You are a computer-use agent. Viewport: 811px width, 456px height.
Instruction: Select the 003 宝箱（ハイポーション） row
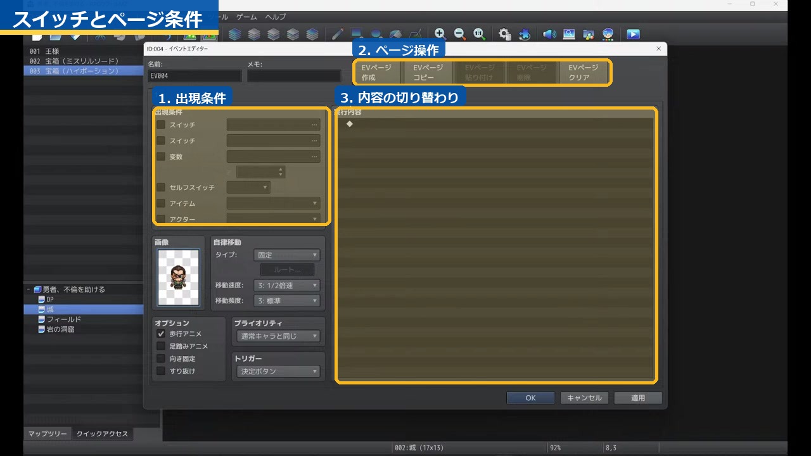click(x=84, y=71)
